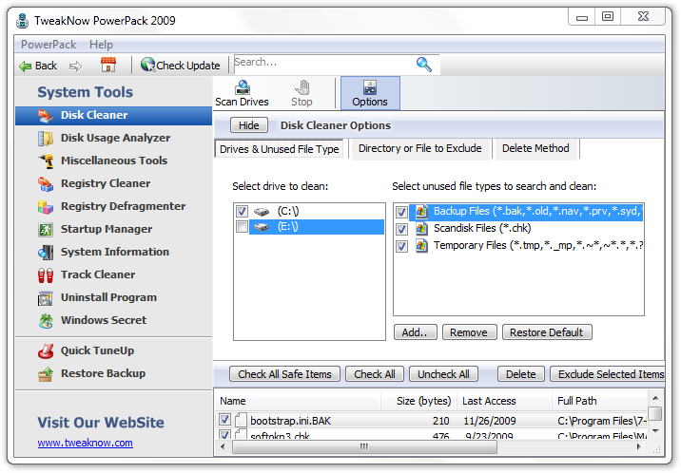Check the E:\ drive checkbox
The image size is (681, 473).
coord(242,227)
